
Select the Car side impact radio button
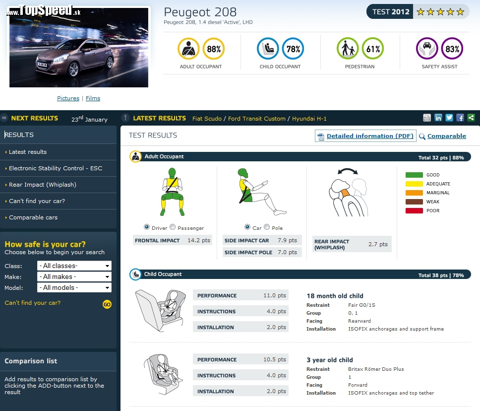click(247, 227)
